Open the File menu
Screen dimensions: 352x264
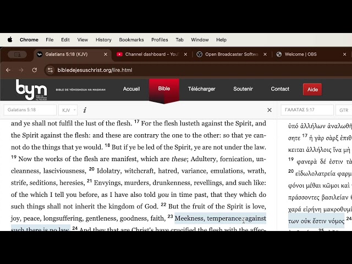click(x=50, y=40)
